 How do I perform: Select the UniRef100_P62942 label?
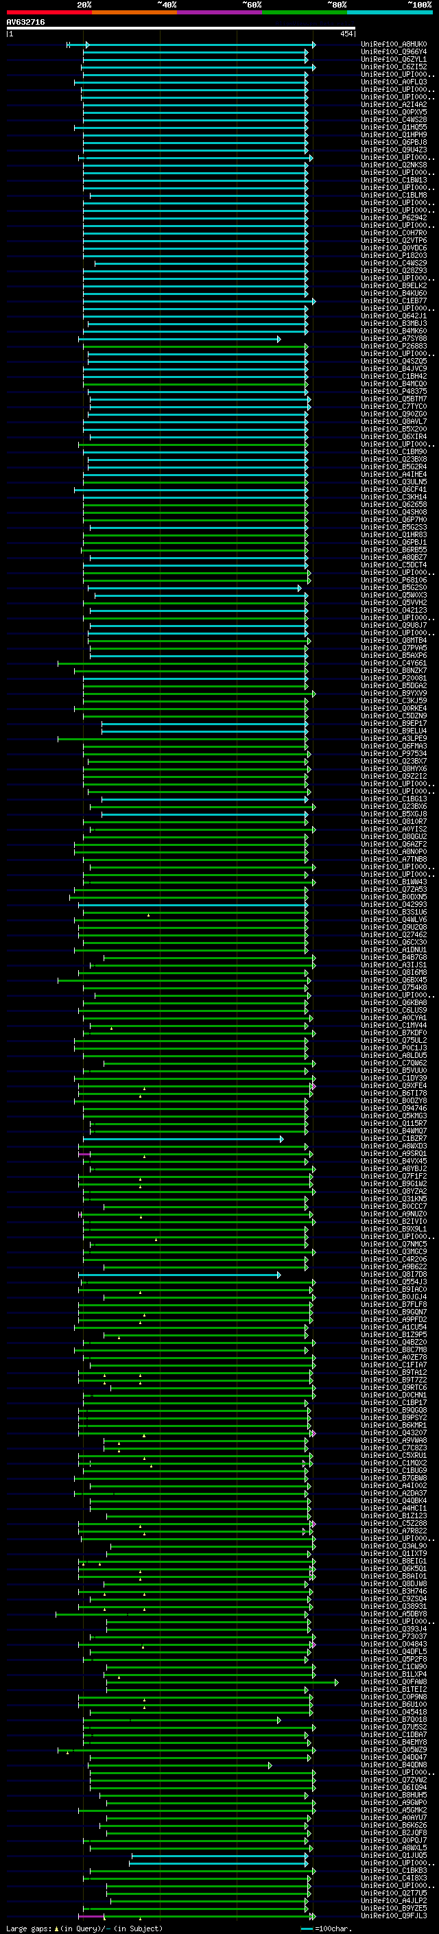coord(394,218)
